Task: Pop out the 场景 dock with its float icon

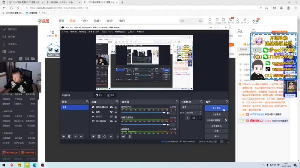Action: (x=87, y=102)
